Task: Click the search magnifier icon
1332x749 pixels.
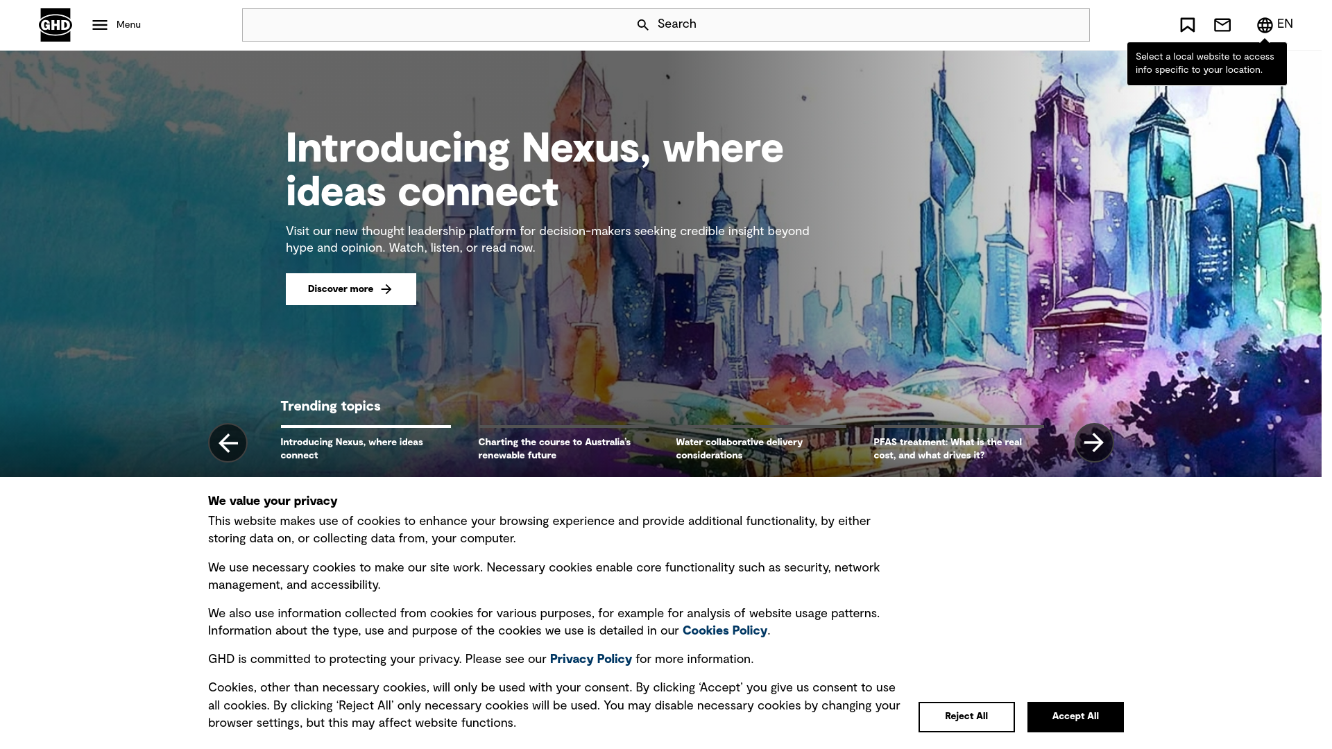Action: point(642,25)
